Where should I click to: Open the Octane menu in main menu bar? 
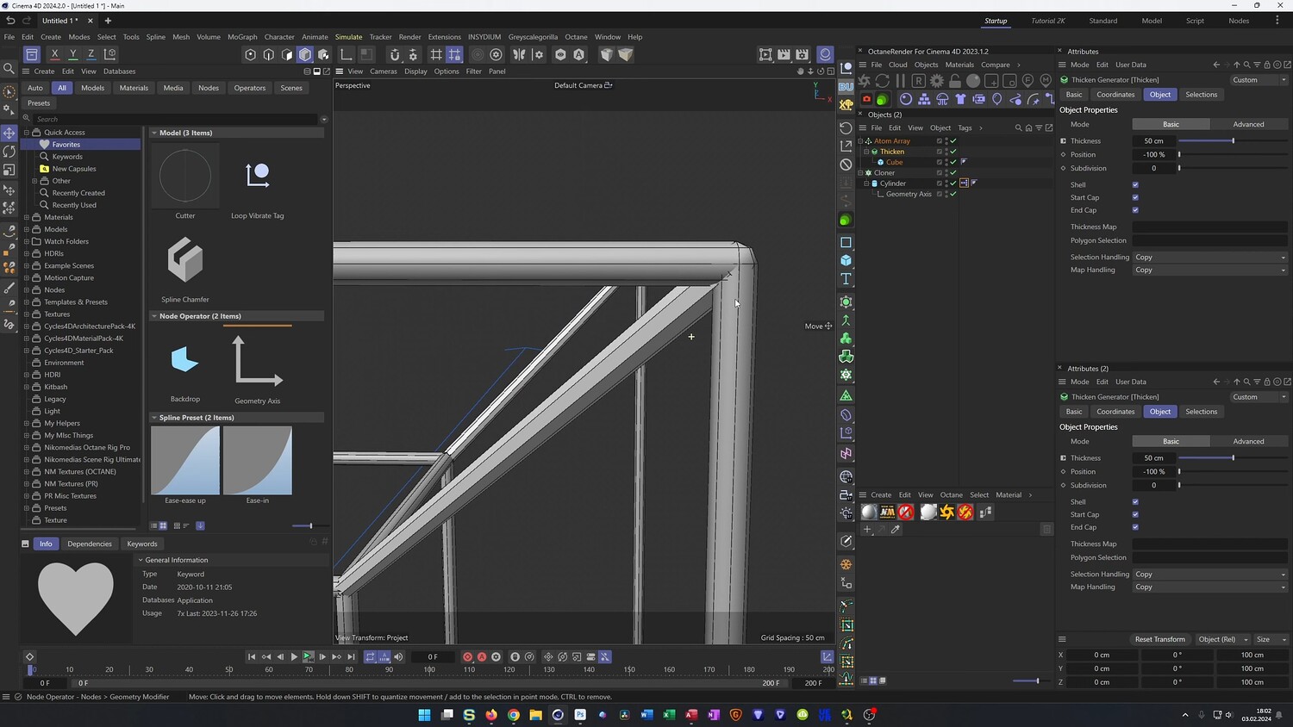point(576,37)
